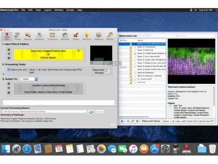The height and width of the screenshot is (164, 218).
Task: Select the Demo 7 Emboss row
Action: point(142,63)
